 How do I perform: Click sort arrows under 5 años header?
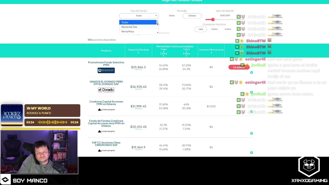pos(186,56)
